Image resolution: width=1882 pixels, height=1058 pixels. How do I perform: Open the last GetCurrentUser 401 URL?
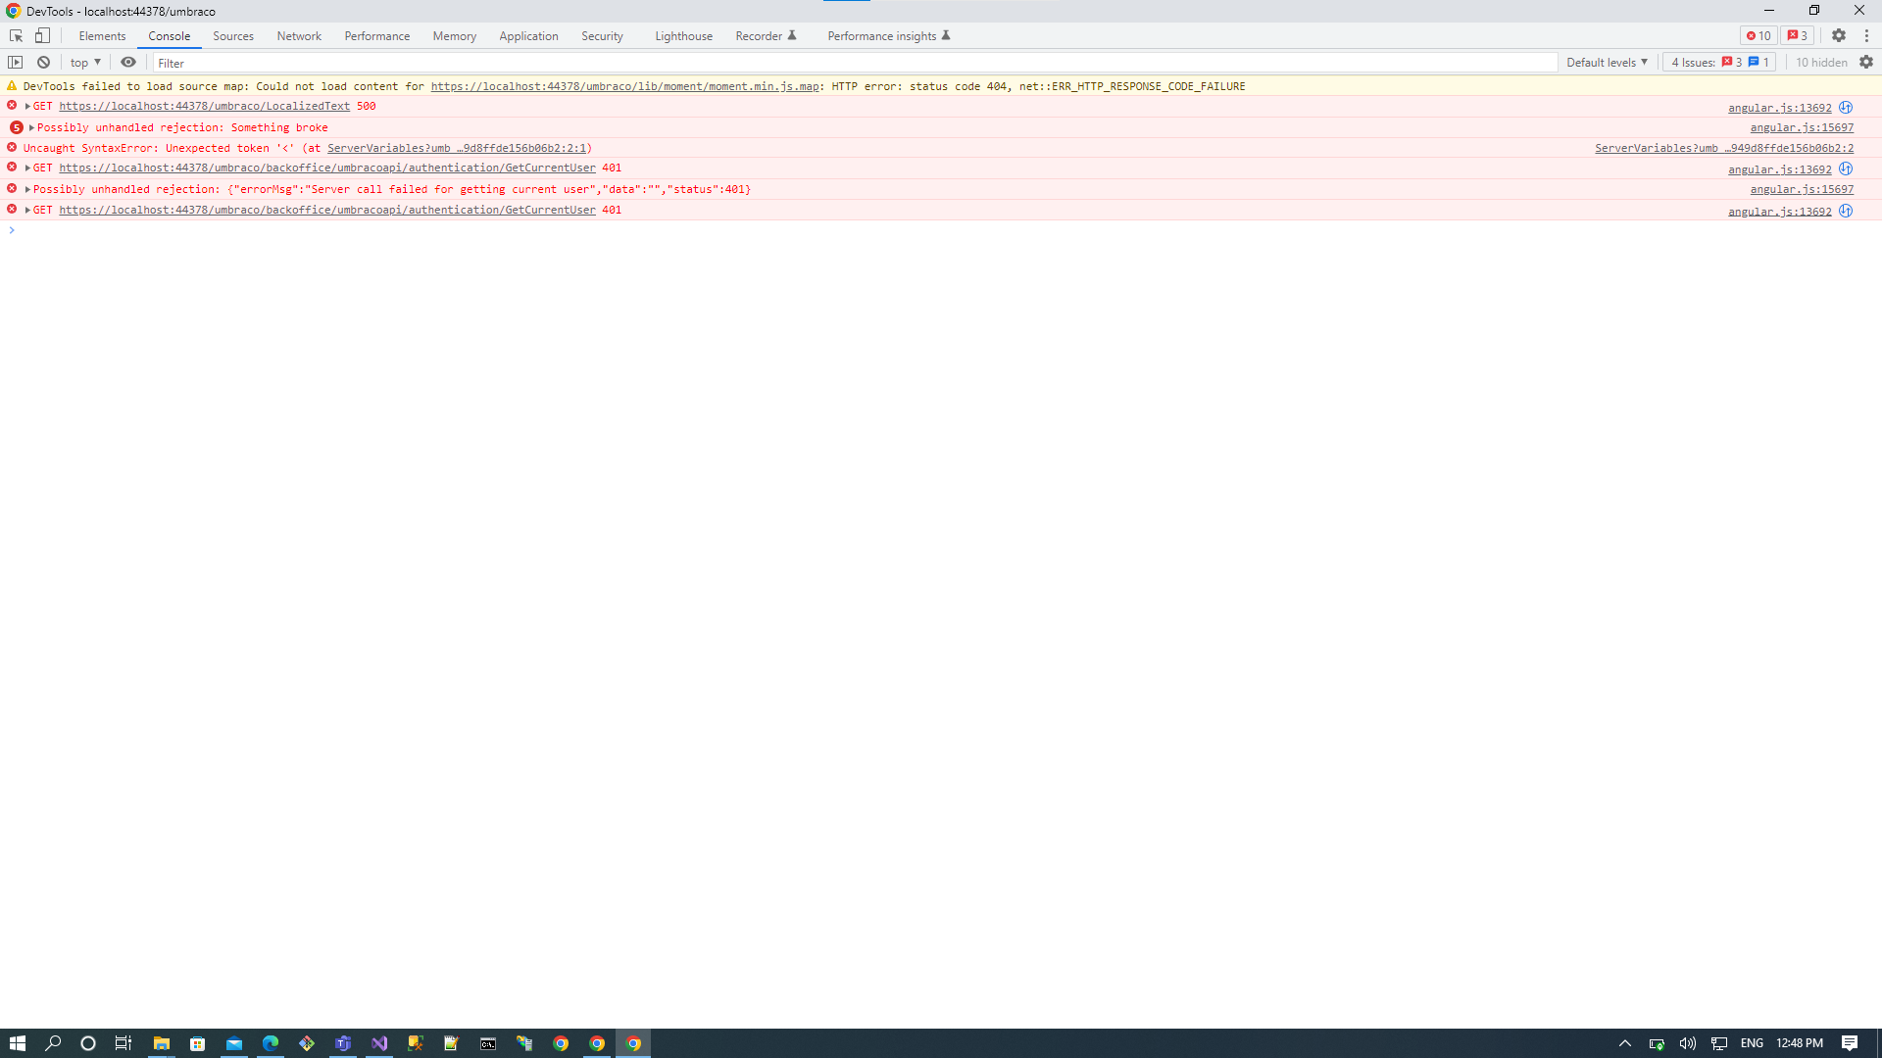(x=327, y=210)
